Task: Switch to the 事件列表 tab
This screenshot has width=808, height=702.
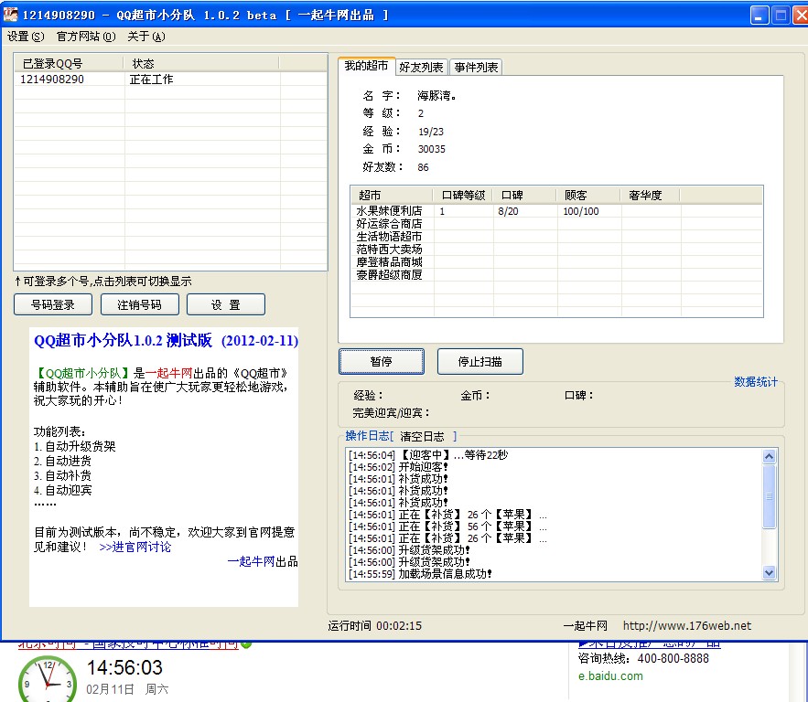Action: pos(476,68)
